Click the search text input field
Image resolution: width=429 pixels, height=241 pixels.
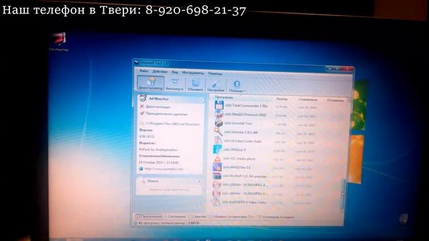point(170,189)
